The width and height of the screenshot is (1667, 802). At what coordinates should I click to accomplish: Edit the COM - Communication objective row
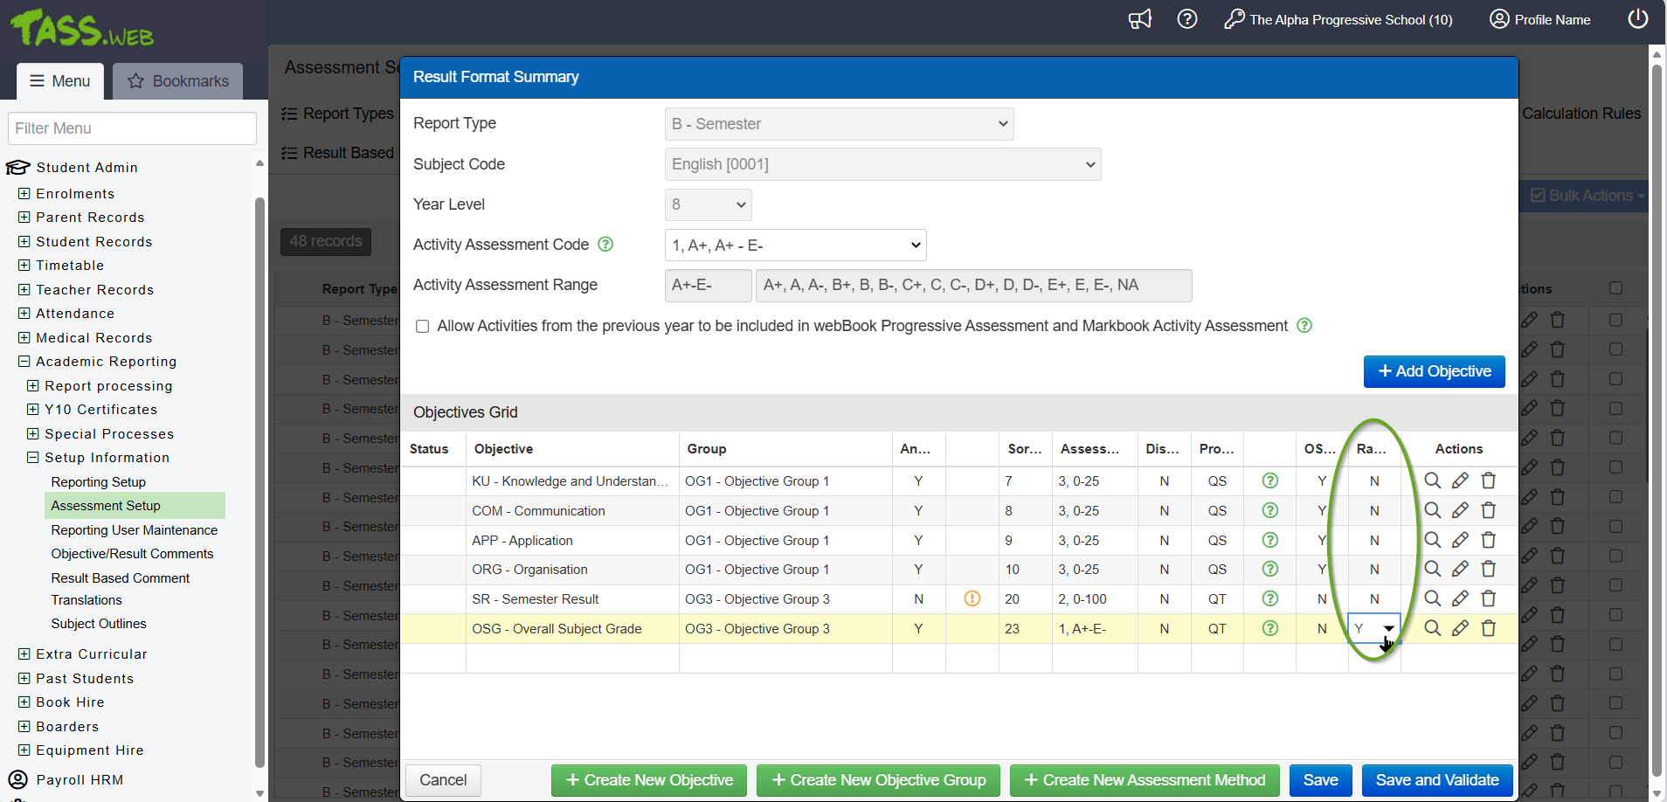pos(1460,510)
